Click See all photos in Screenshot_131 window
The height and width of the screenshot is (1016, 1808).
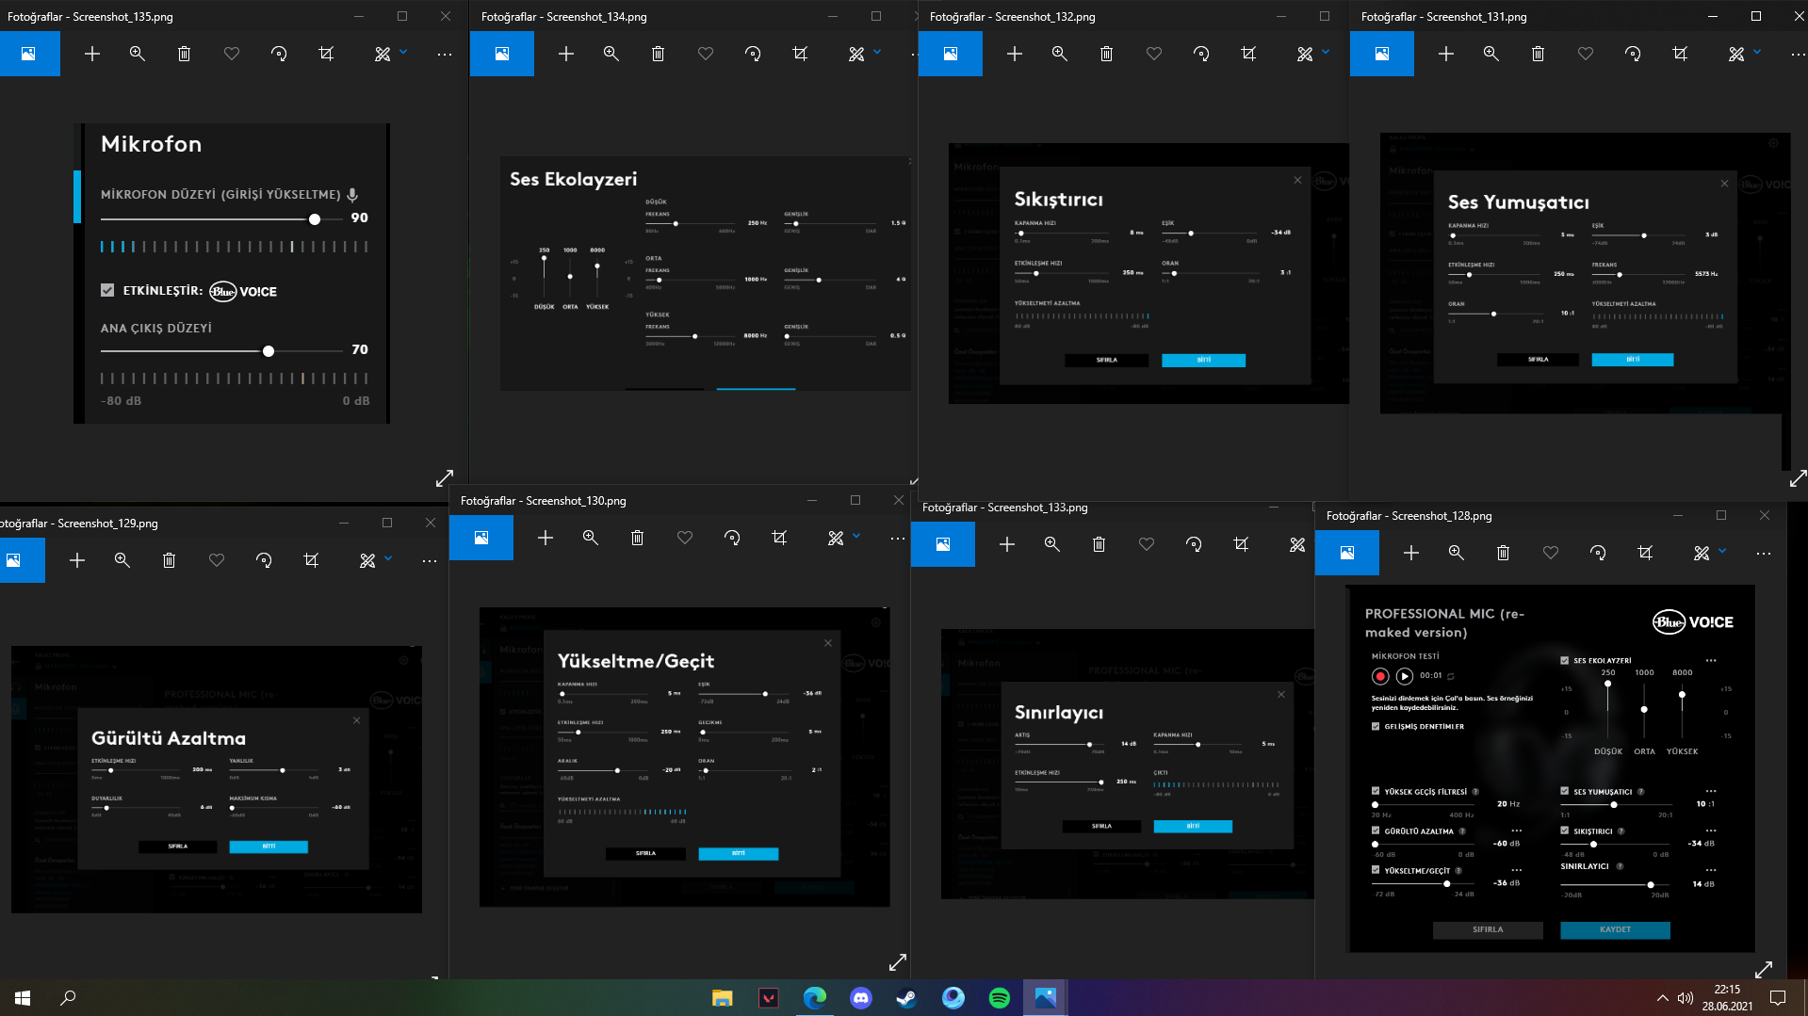1382,54
